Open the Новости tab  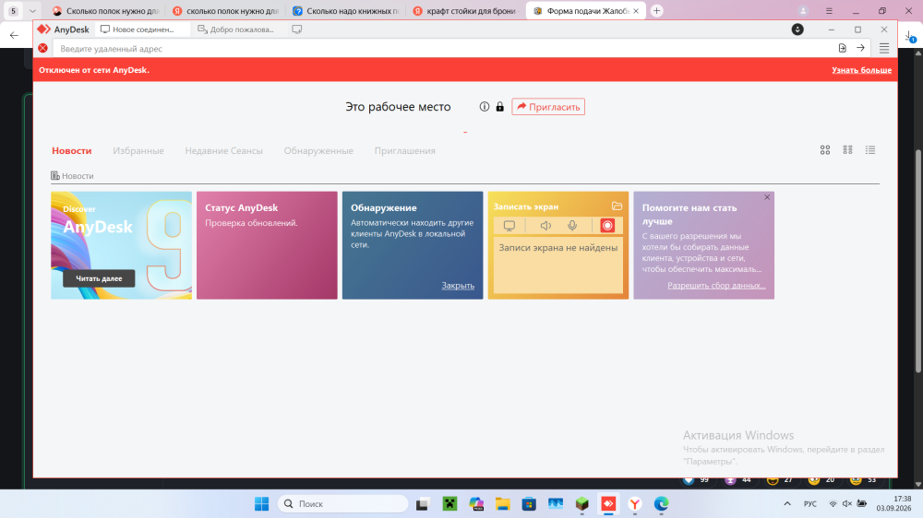(72, 150)
